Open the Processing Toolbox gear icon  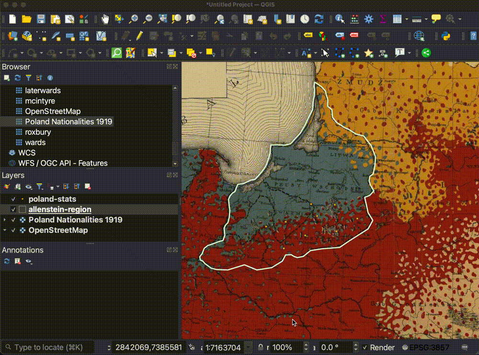click(369, 19)
